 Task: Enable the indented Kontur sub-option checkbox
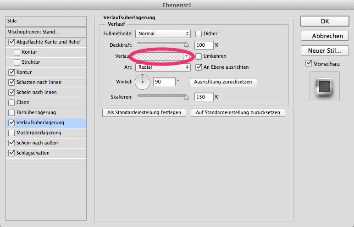coord(17,52)
